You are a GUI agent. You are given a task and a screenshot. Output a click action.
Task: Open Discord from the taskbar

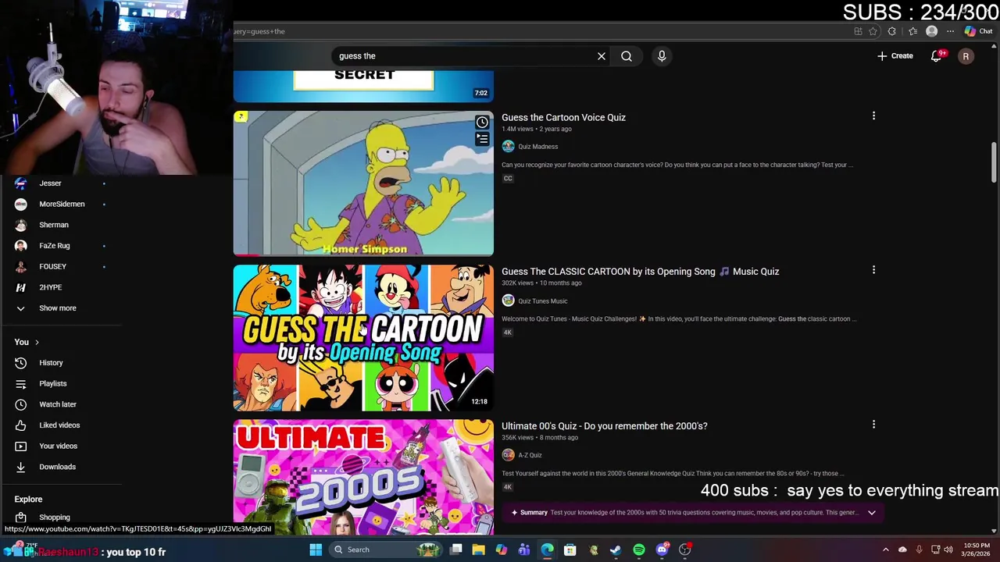pyautogui.click(x=662, y=550)
